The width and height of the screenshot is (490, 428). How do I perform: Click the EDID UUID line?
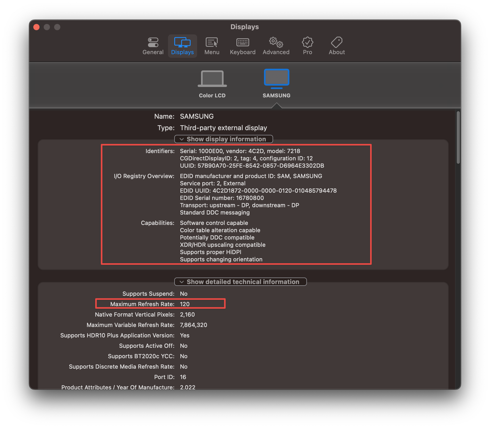click(258, 191)
